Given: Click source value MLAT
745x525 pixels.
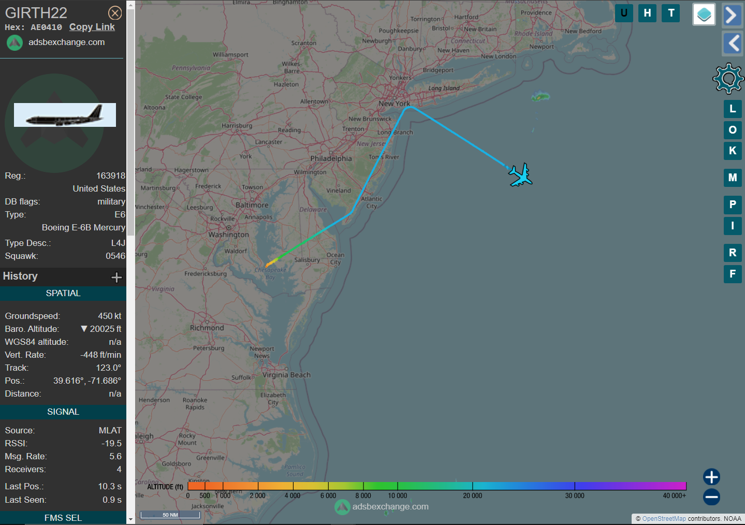Looking at the screenshot, I should click(110, 430).
